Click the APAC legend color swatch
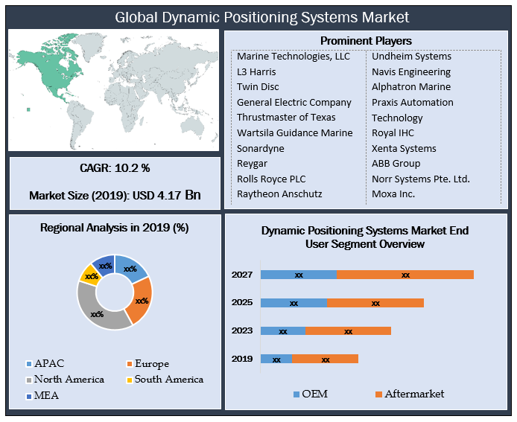This screenshot has height=422, width=517. (x=29, y=364)
